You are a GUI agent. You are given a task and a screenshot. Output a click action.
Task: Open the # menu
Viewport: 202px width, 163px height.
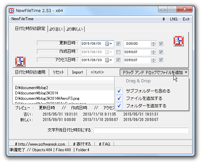point(163,19)
